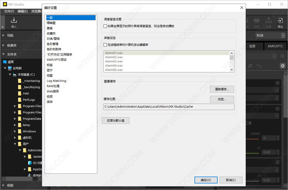Select Log Matching preferences category
288x190 pixels.
tap(71, 81)
